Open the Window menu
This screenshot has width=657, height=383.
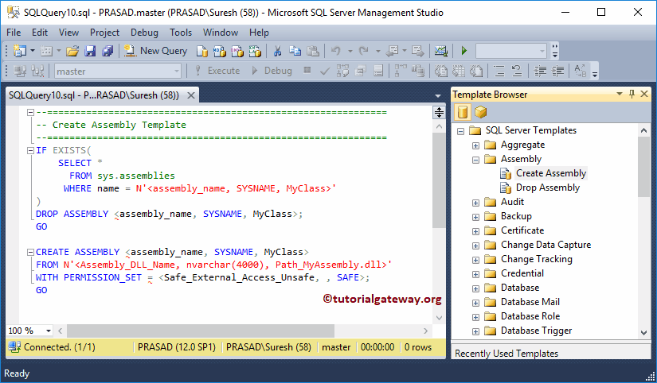coord(221,33)
